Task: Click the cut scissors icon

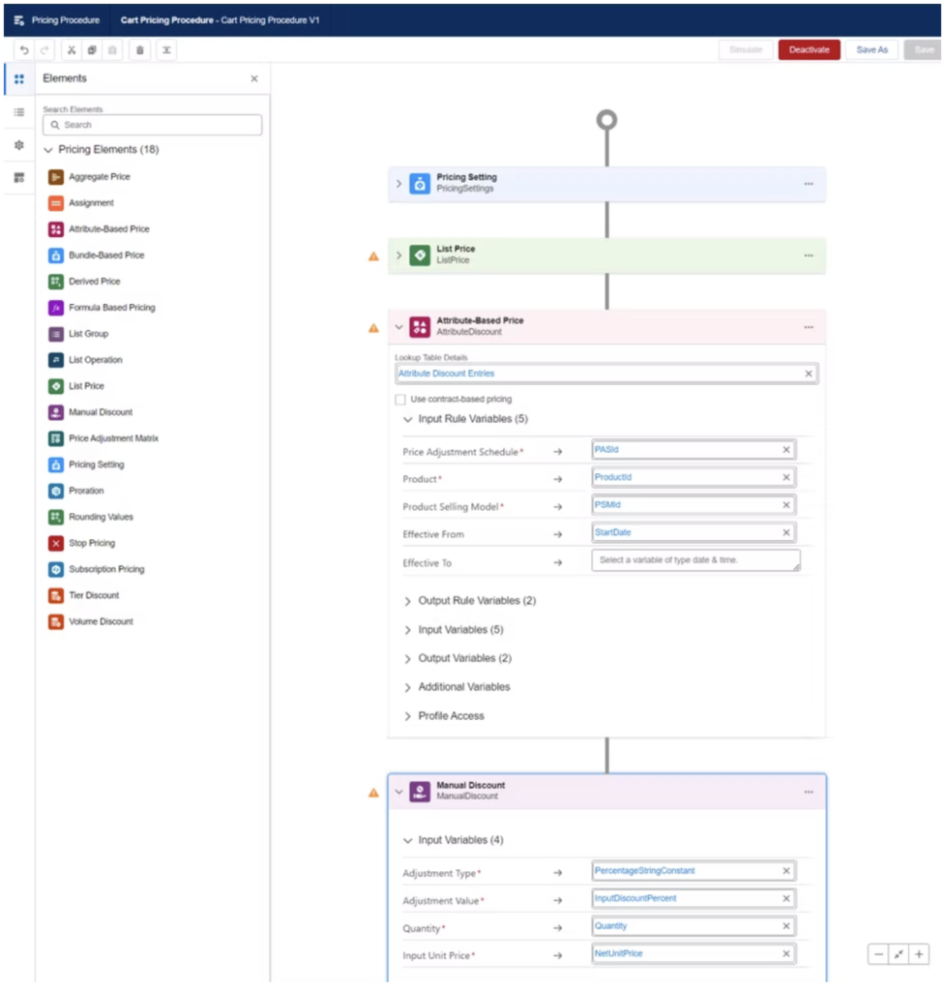Action: (72, 50)
